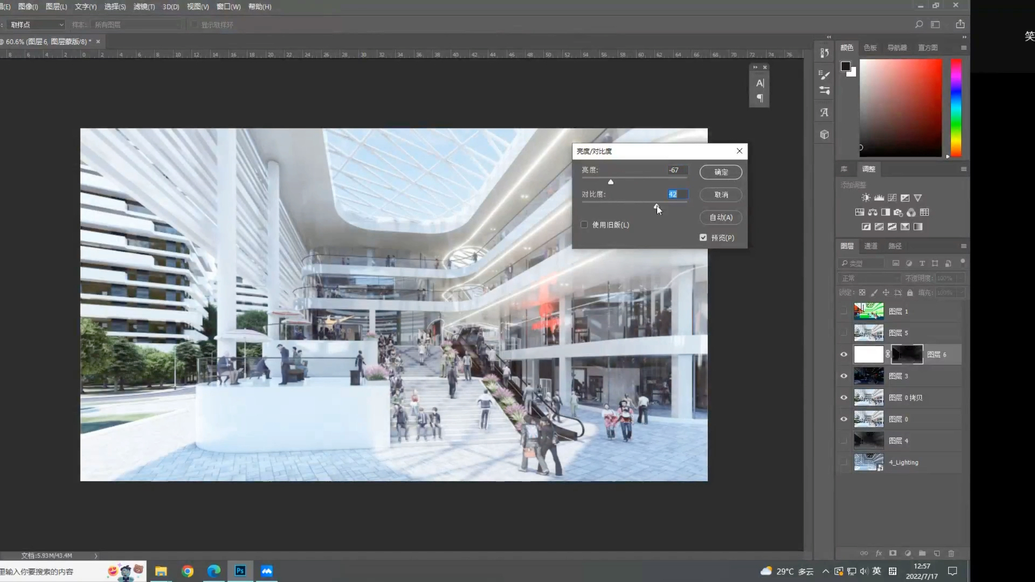Add a Curves adjustment layer

coord(892,198)
